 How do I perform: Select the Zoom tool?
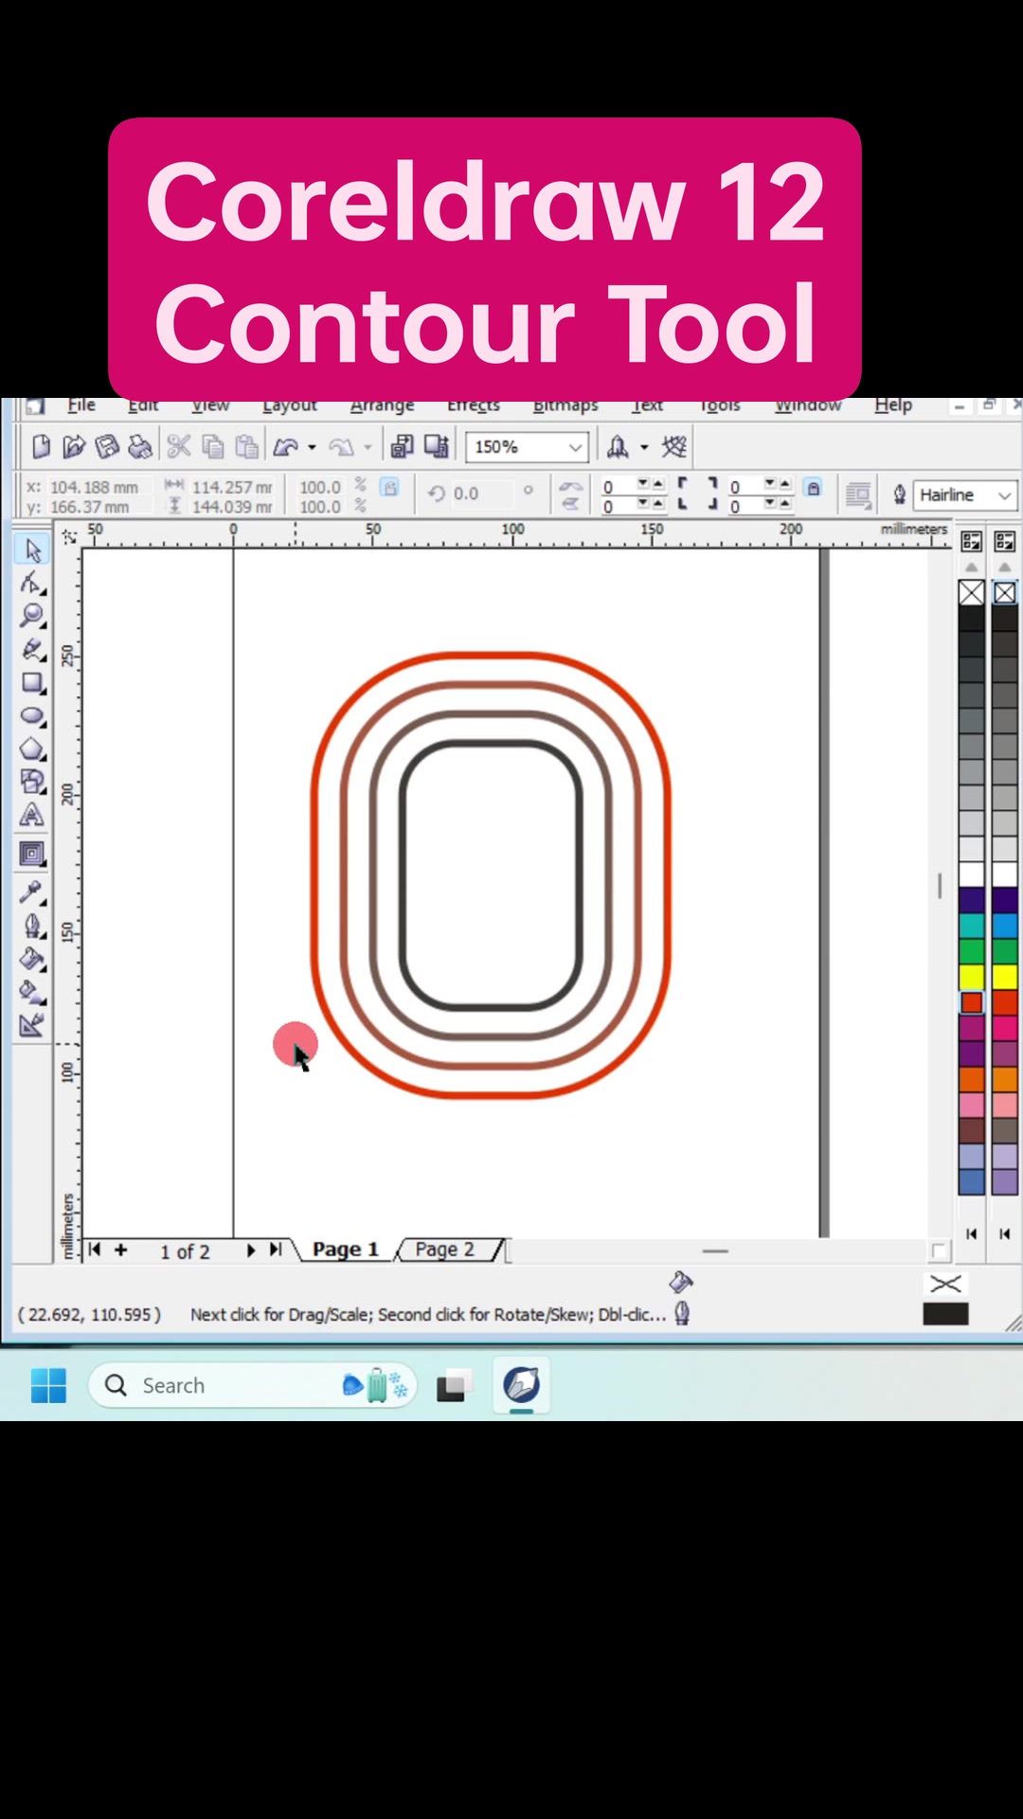pyautogui.click(x=32, y=616)
